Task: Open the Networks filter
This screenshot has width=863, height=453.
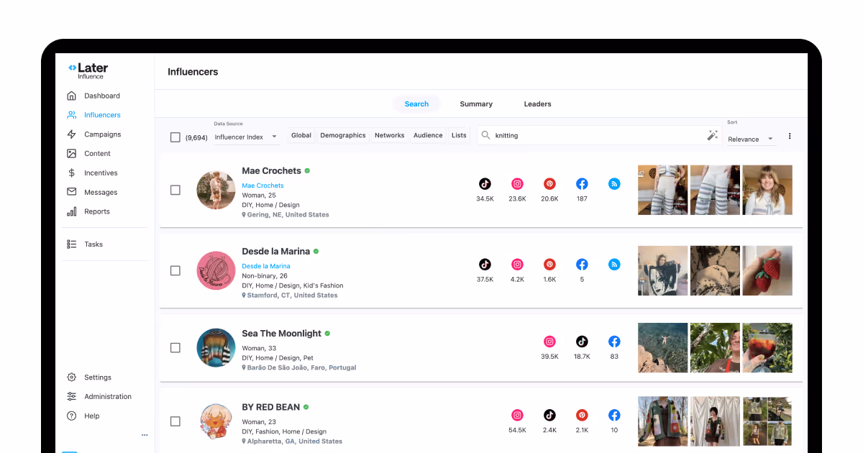Action: 390,135
